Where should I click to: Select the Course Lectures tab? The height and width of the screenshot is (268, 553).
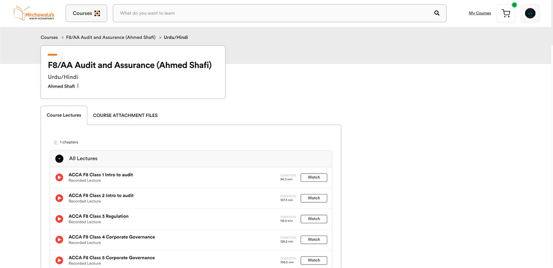(64, 115)
